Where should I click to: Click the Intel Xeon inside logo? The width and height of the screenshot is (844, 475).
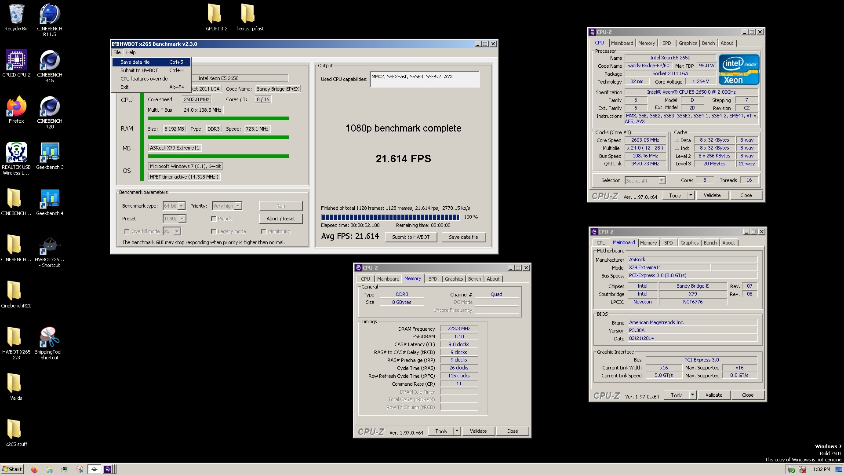point(738,69)
